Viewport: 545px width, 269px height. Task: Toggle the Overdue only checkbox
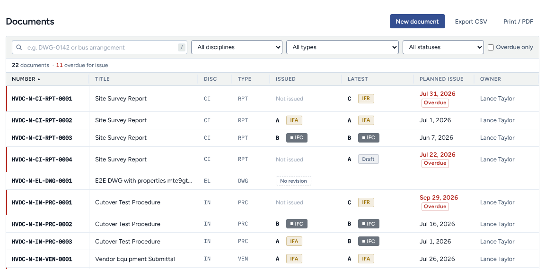491,48
